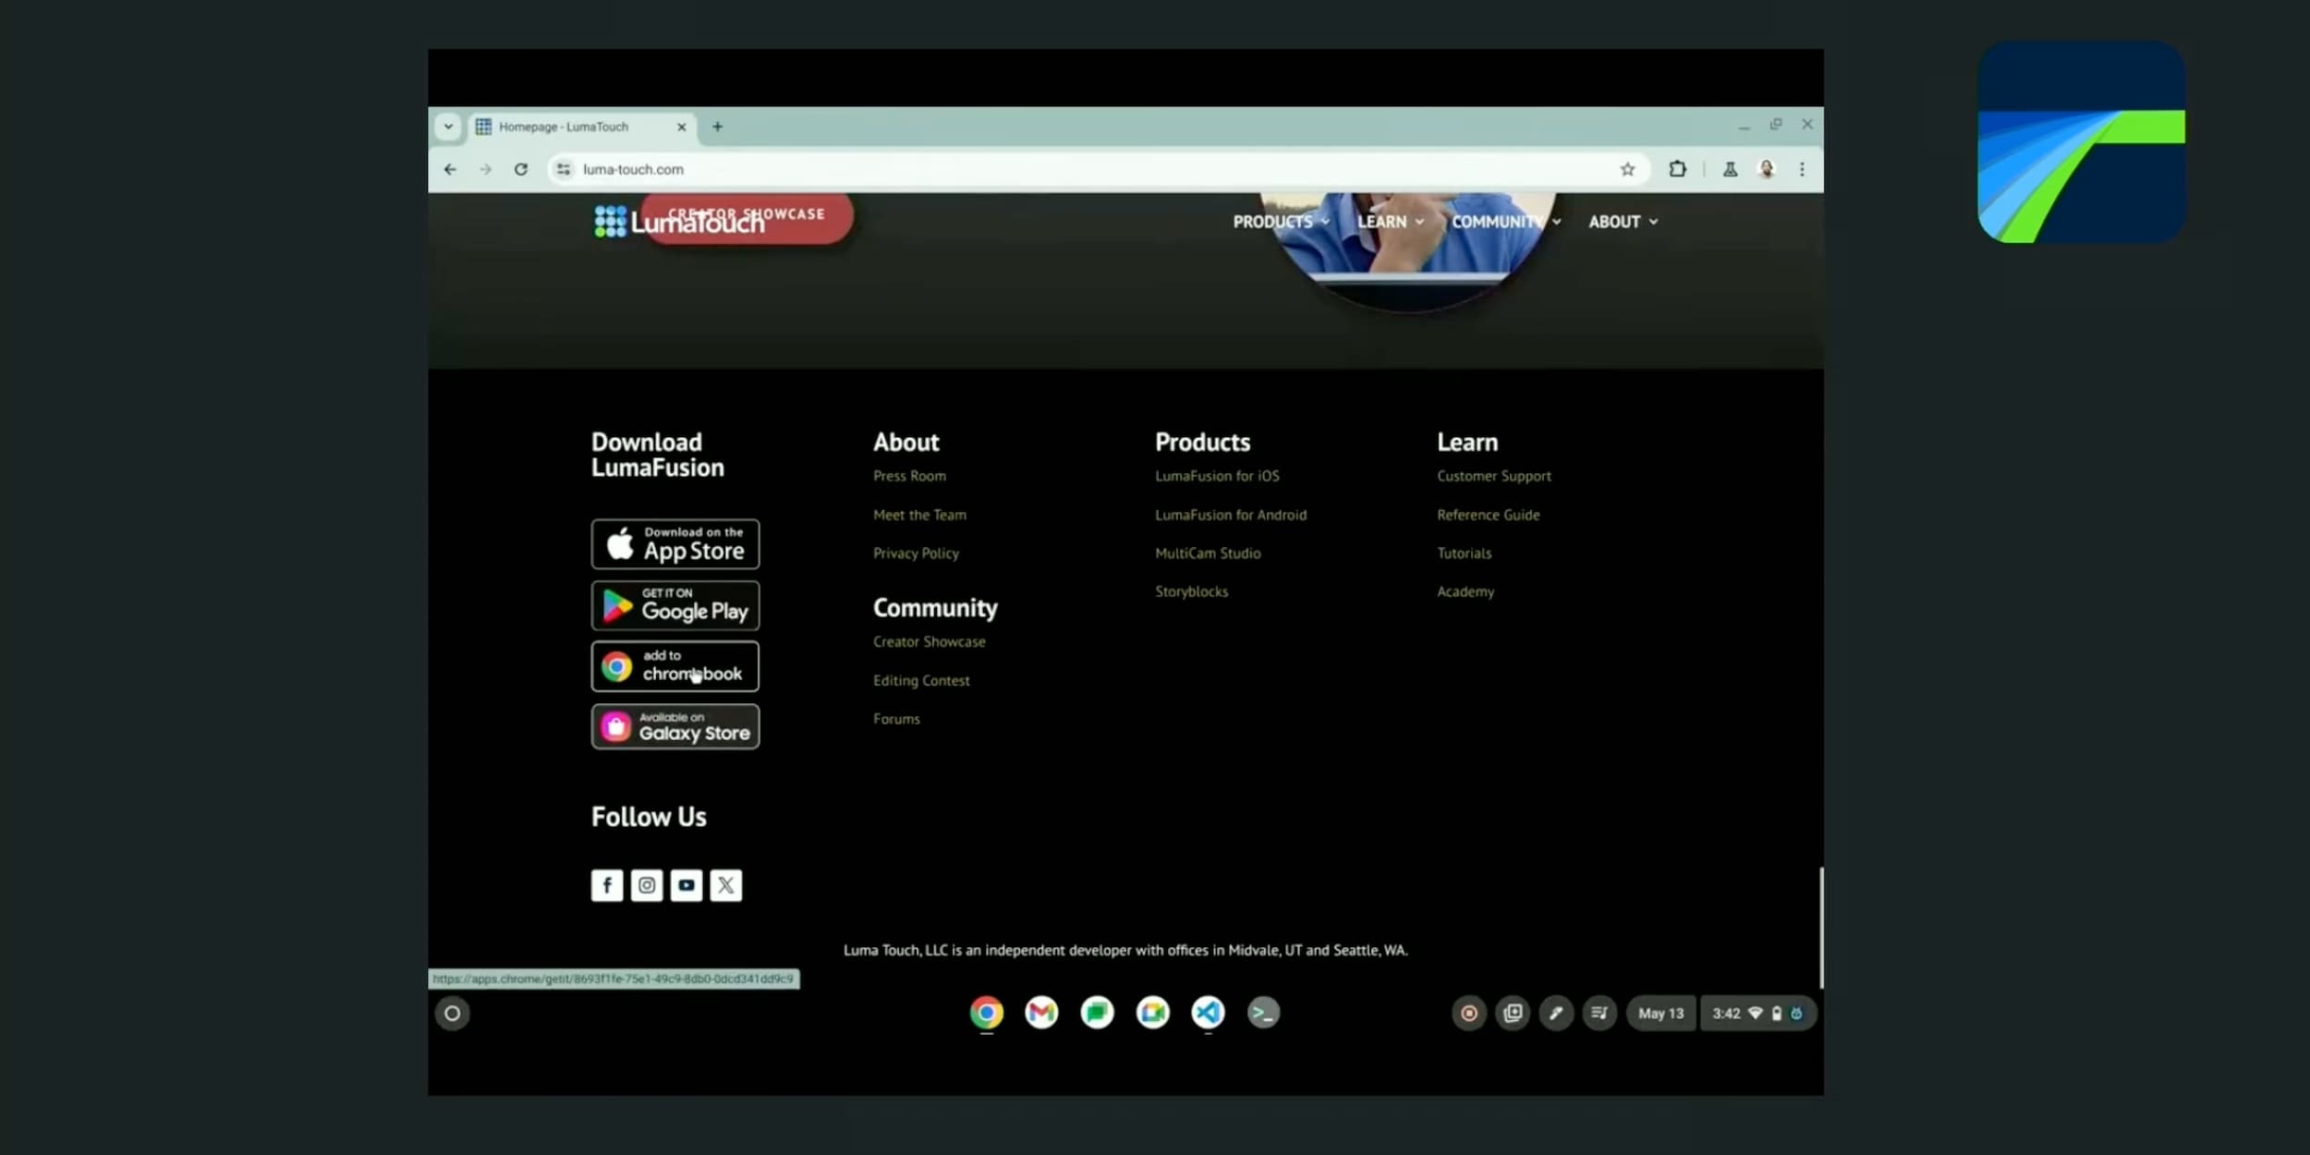Open the LumaFusion for Android link
The width and height of the screenshot is (2310, 1155).
point(1231,515)
